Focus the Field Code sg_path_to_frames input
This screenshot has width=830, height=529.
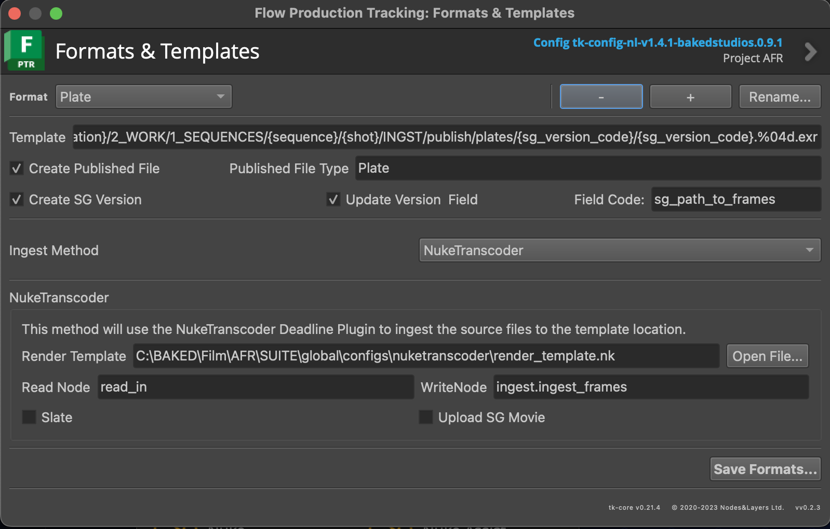(x=735, y=200)
